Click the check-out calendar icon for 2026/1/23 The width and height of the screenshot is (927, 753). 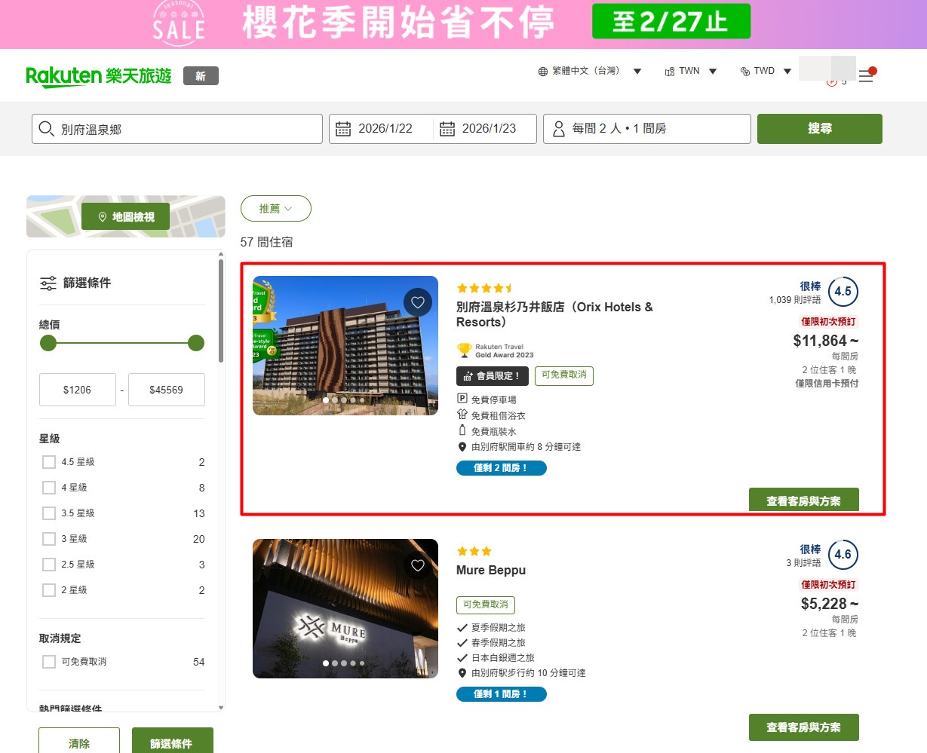click(447, 129)
